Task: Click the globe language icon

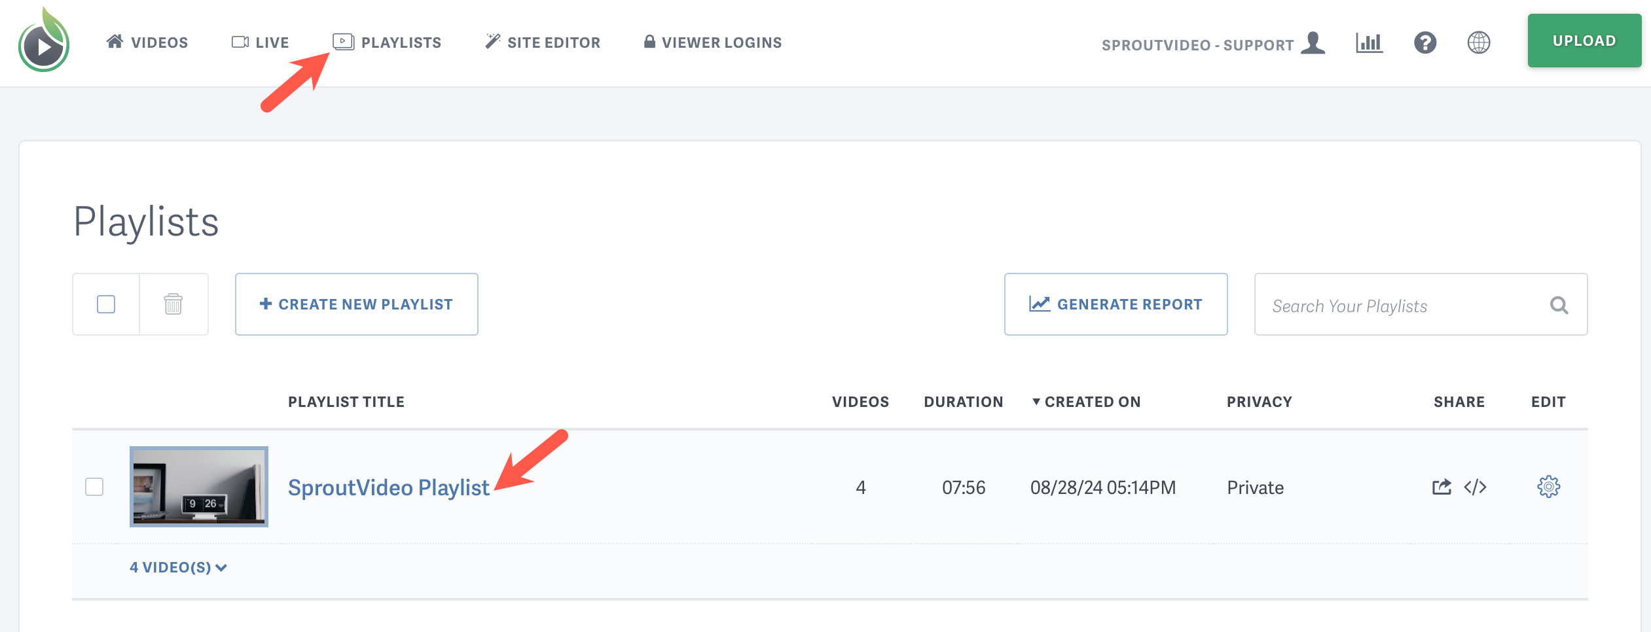Action: click(x=1479, y=42)
